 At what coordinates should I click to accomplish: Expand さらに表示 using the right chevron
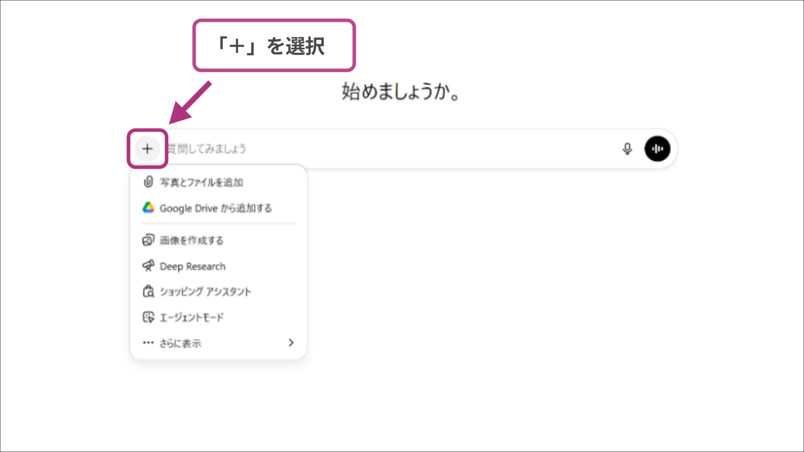(x=291, y=343)
